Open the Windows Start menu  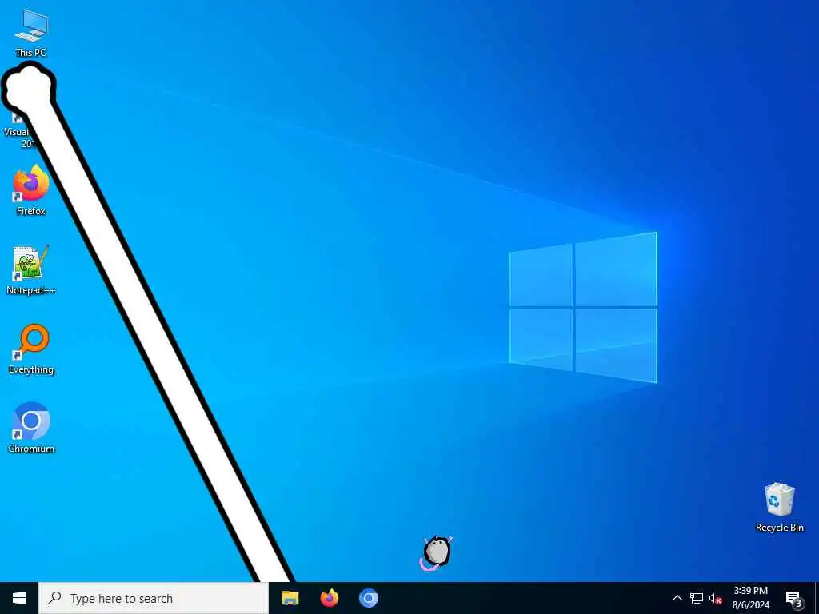point(19,598)
